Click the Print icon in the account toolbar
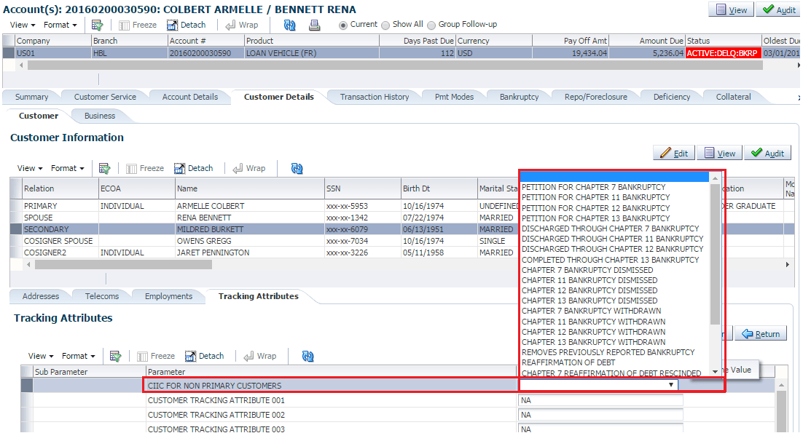This screenshot has height=441, width=803. (x=315, y=25)
